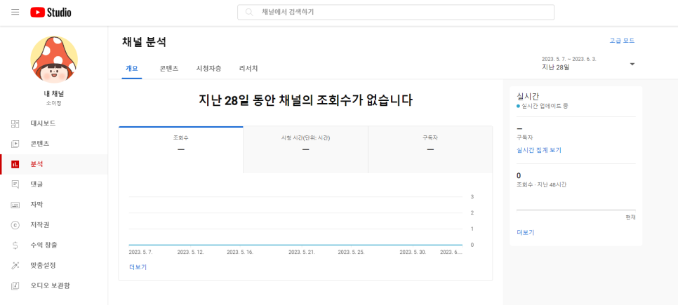Select the 콘텐츠 tab in analytics
This screenshot has width=678, height=305.
pyautogui.click(x=168, y=69)
